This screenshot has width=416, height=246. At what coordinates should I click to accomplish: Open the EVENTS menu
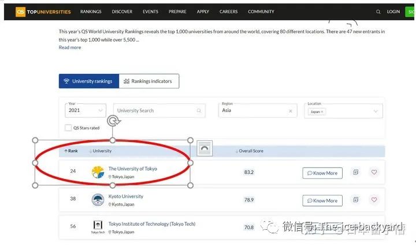pos(150,12)
